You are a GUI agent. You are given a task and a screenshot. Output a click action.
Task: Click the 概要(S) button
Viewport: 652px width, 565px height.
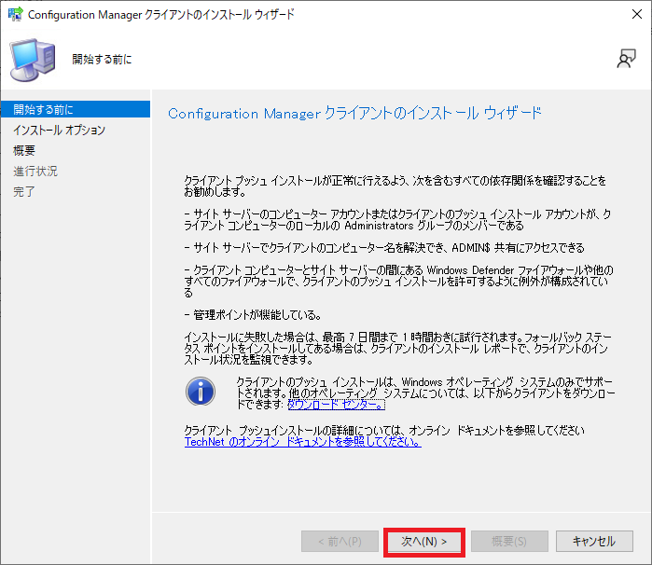[507, 541]
